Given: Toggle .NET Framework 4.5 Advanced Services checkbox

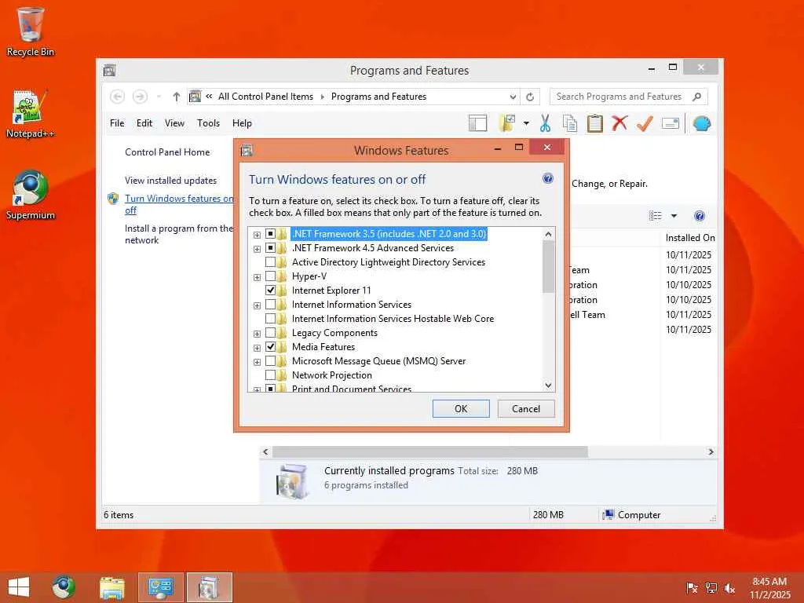Looking at the screenshot, I should (x=270, y=248).
